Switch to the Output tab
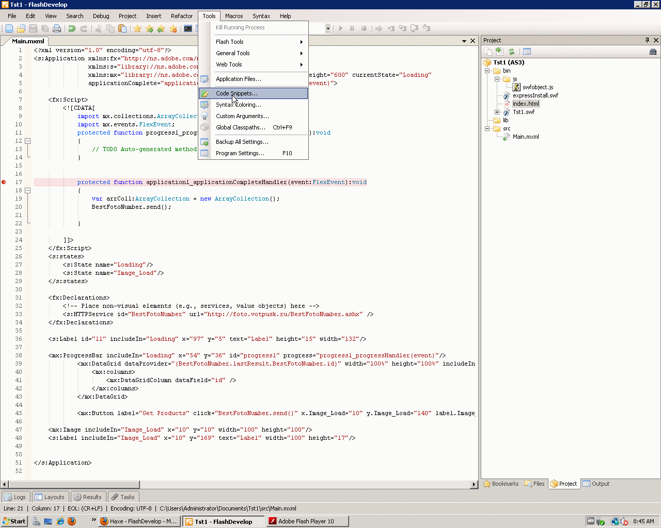661x528 pixels. coord(596,484)
